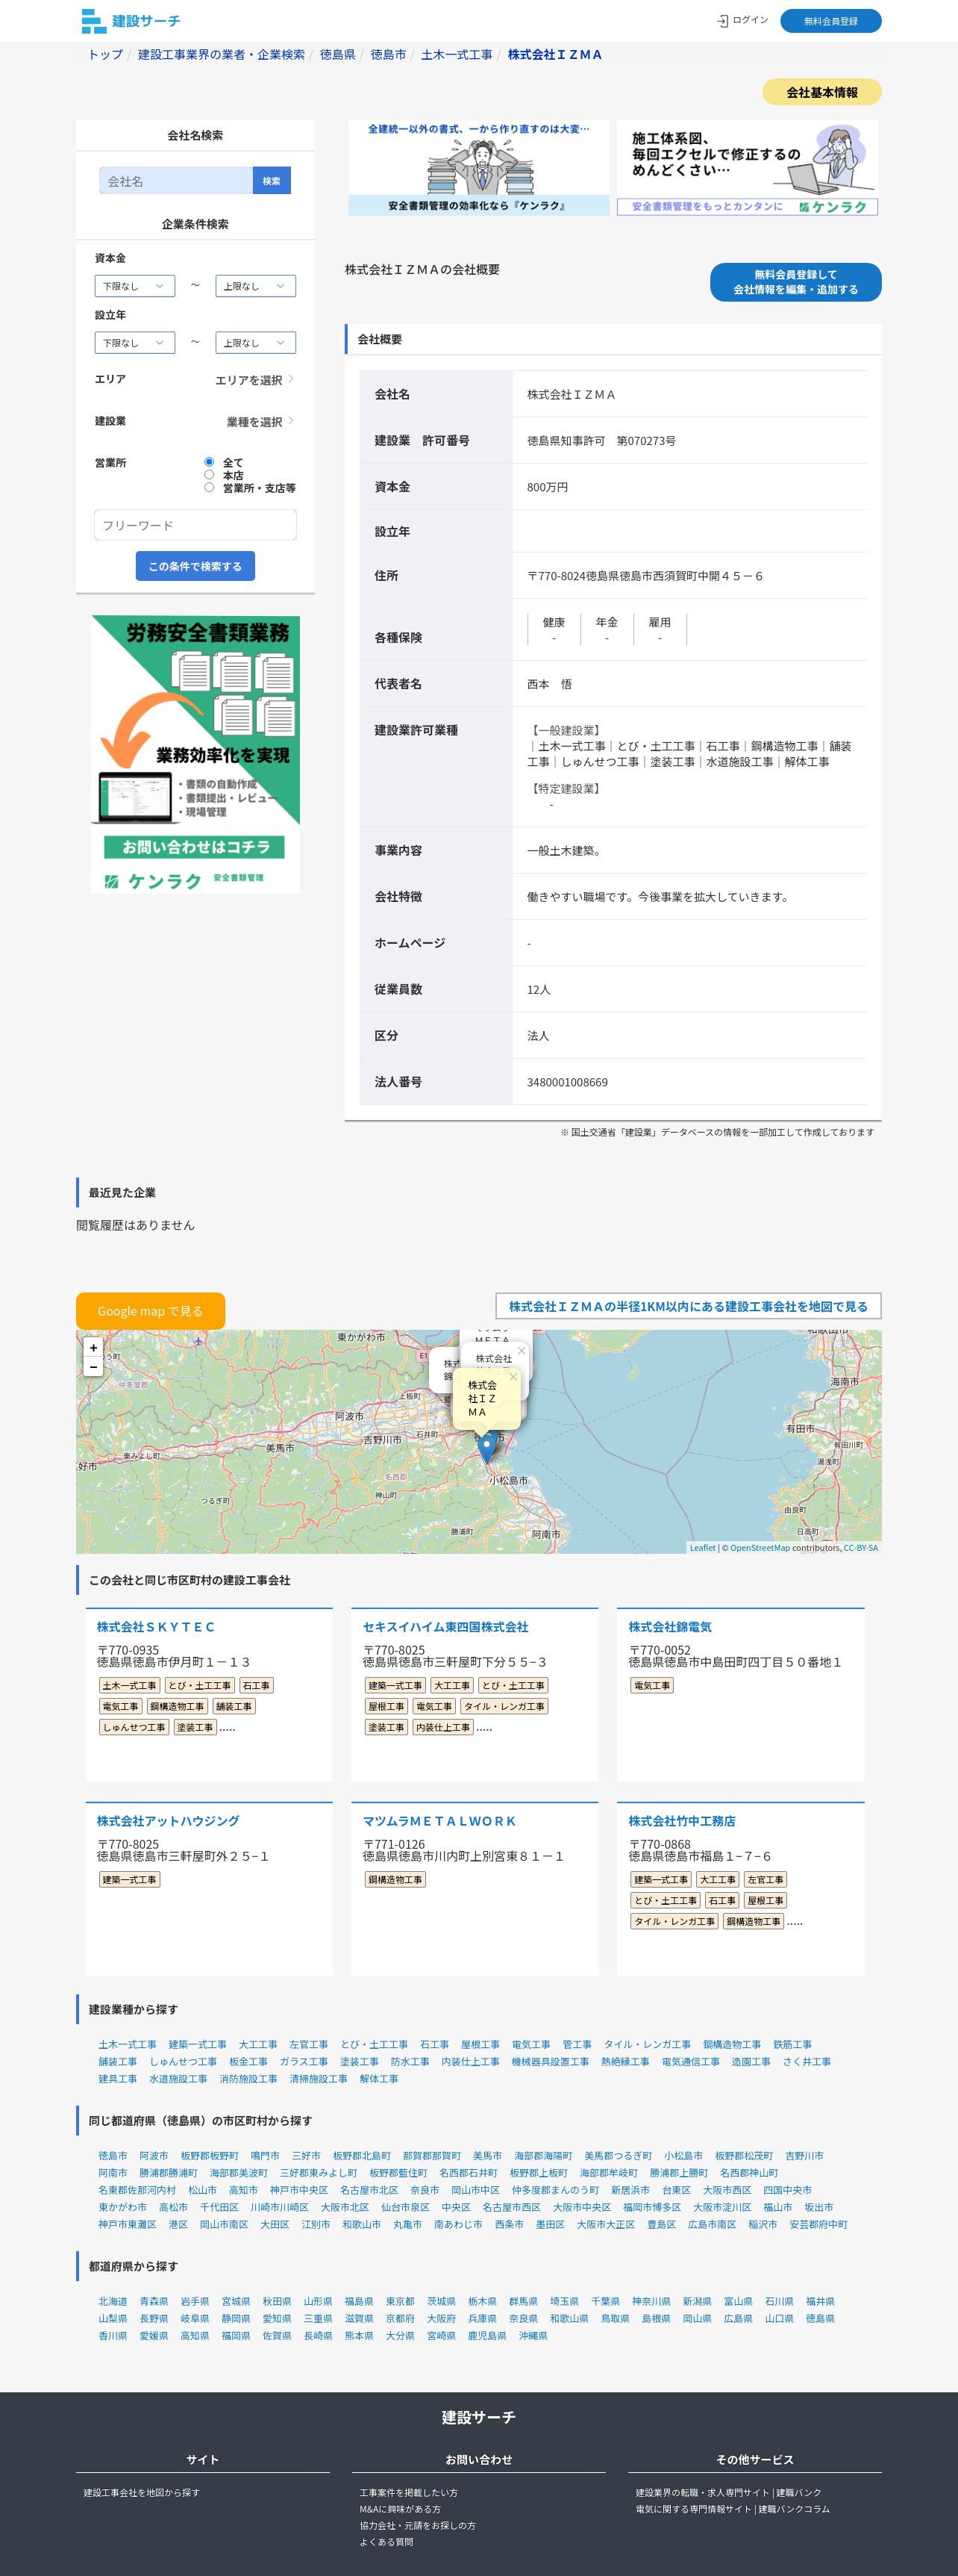The image size is (958, 2576).
Task: Click the ケンラク ad banner with stressed man
Action: tap(478, 168)
